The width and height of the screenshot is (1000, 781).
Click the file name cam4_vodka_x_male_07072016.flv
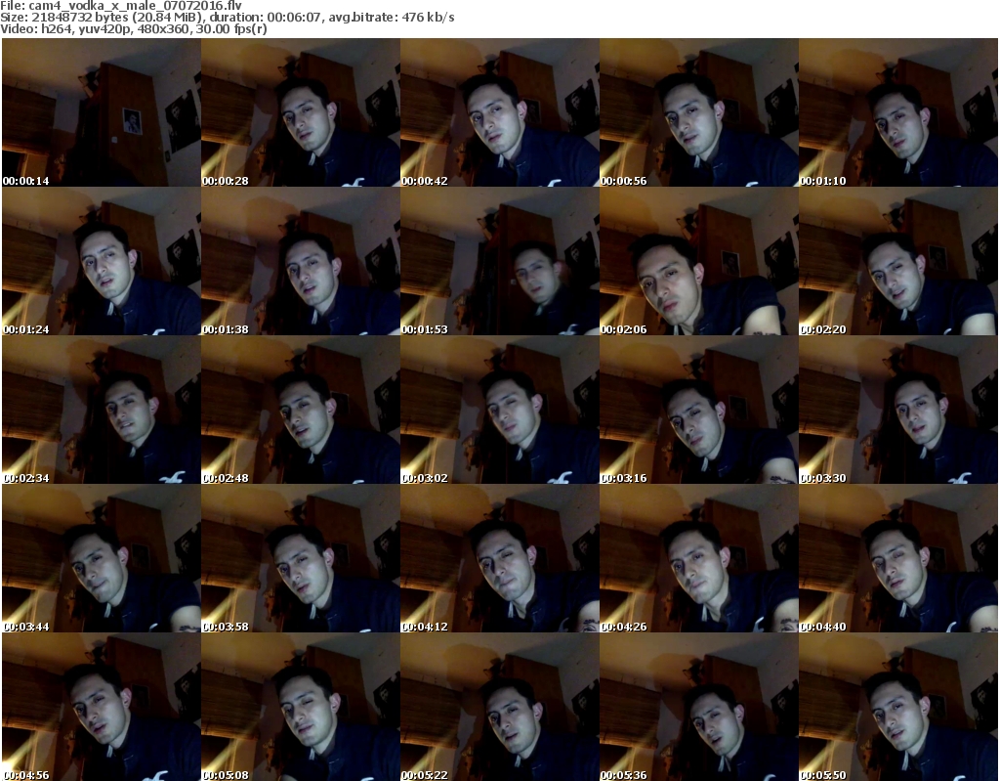tap(135, 6)
